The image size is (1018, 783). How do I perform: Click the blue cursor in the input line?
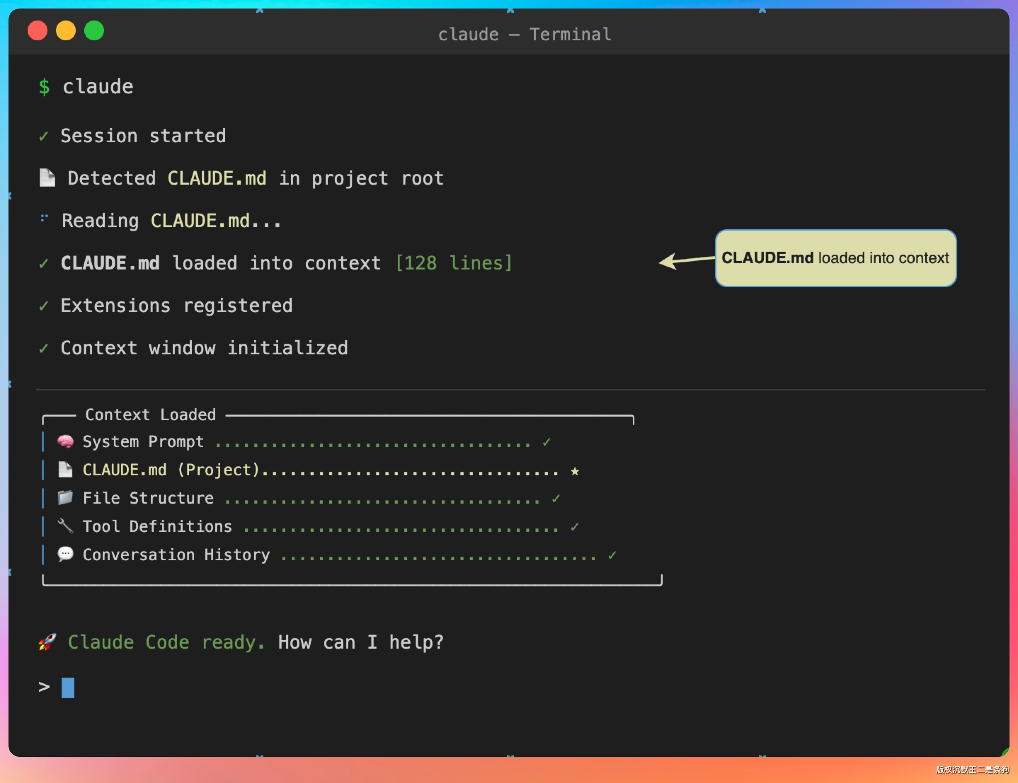(68, 688)
